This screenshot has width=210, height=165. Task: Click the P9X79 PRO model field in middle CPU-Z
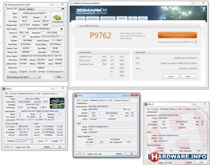pos(103,109)
